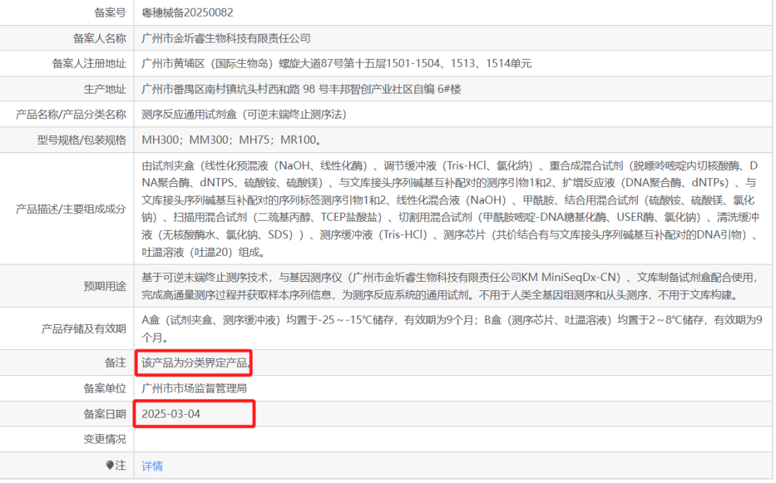Click the filing date 2025-03-04
The width and height of the screenshot is (776, 483).
pos(172,414)
